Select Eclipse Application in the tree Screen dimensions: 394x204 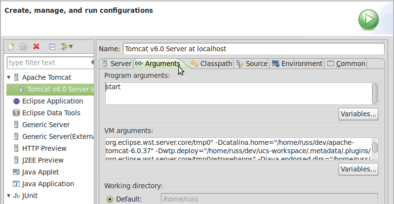pos(52,101)
